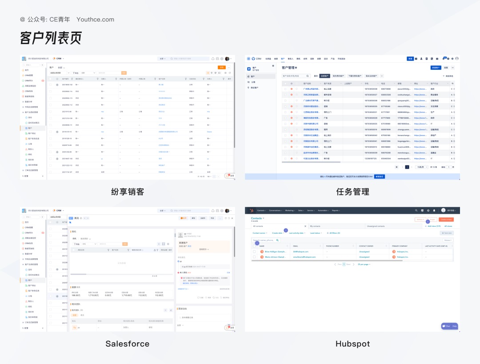Open the Contact owner filter dropdown
This screenshot has width=480, height=364.
click(x=260, y=233)
